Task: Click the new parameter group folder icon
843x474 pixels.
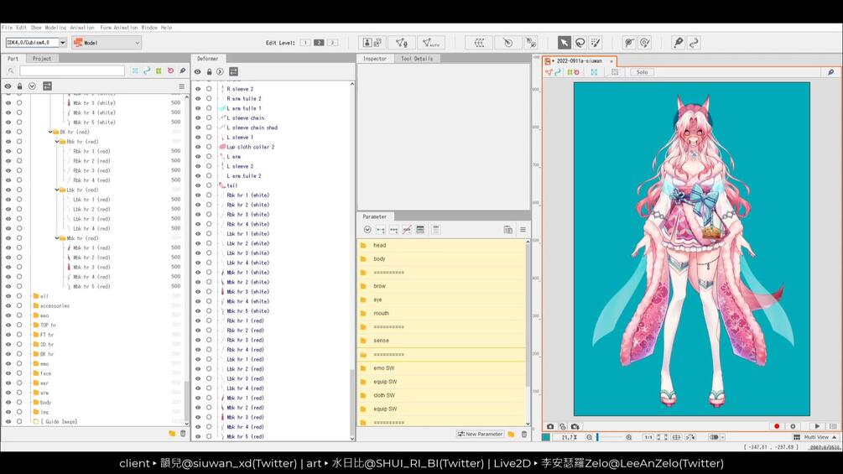Action: click(x=512, y=434)
